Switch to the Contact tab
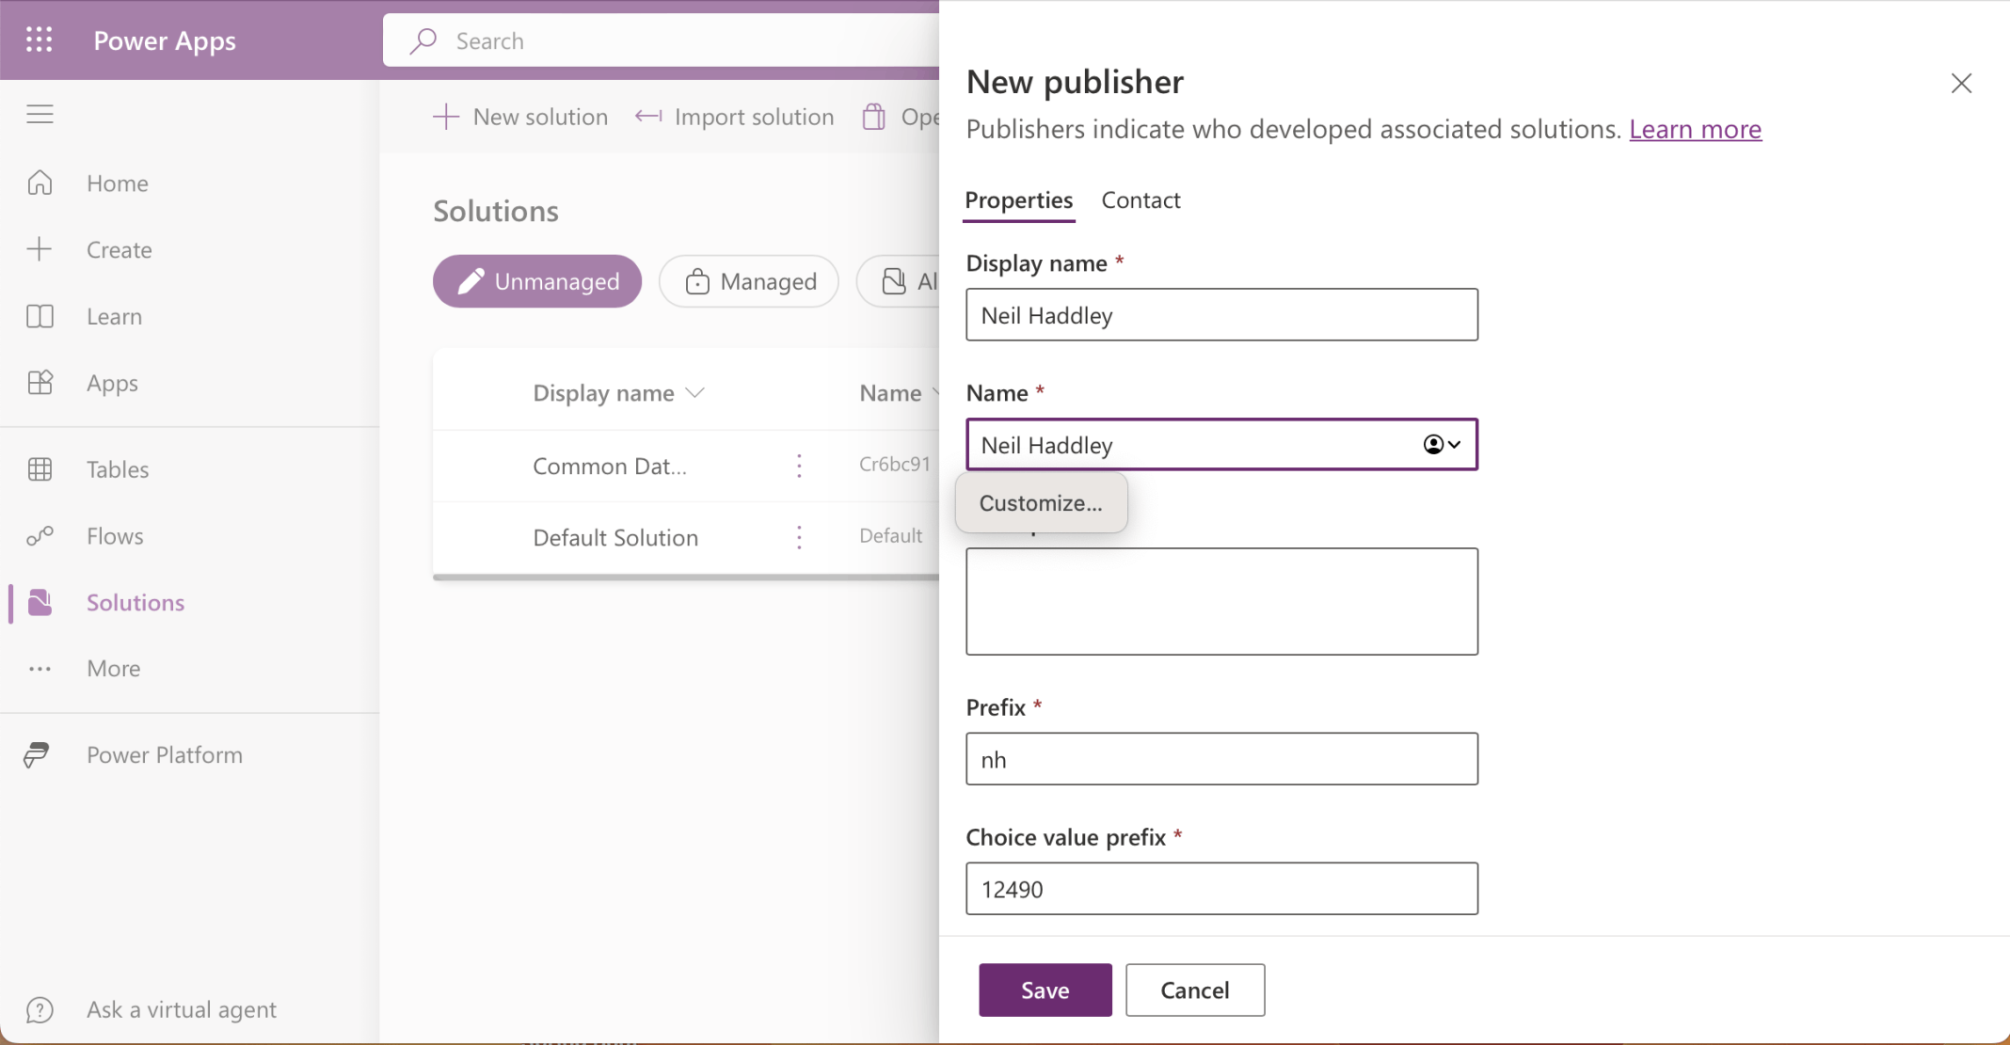Image resolution: width=2010 pixels, height=1045 pixels. [x=1141, y=200]
